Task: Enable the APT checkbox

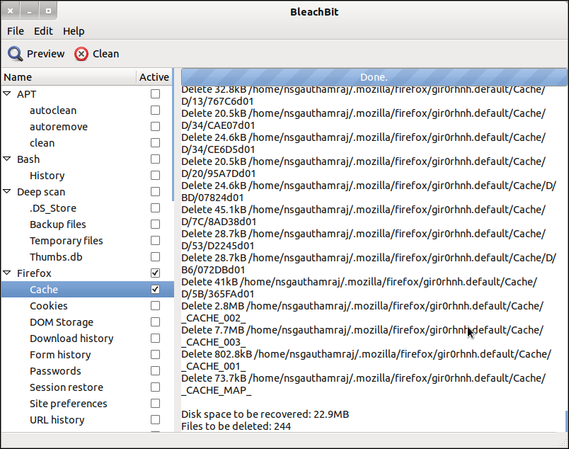Action: [x=155, y=93]
